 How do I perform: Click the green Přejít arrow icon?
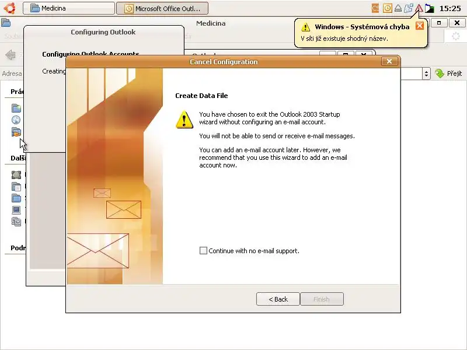(x=440, y=73)
